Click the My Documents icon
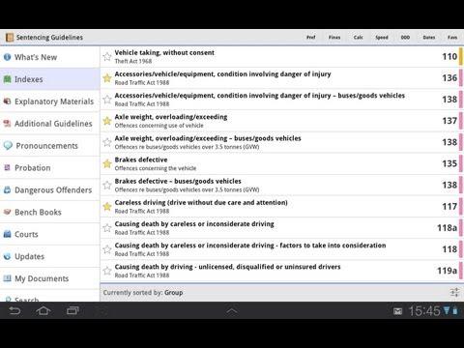This screenshot has width=464, height=348. [x=7, y=278]
